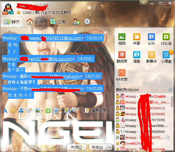Click the message text 那是那个？
The height and width of the screenshot is (152, 175).
[x=19, y=96]
